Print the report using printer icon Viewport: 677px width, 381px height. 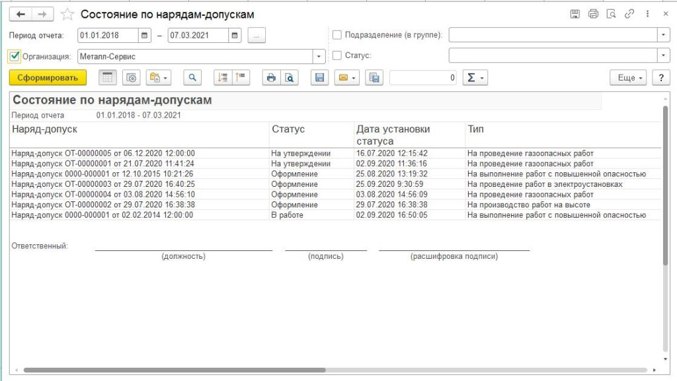(271, 78)
